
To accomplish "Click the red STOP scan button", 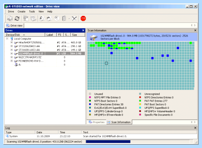I will coord(83,18).
